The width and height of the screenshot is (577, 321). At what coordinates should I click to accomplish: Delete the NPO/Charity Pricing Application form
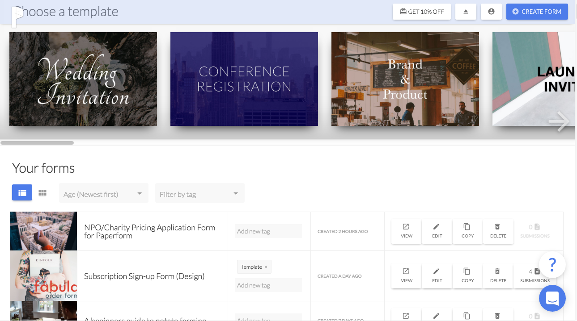coord(498,231)
